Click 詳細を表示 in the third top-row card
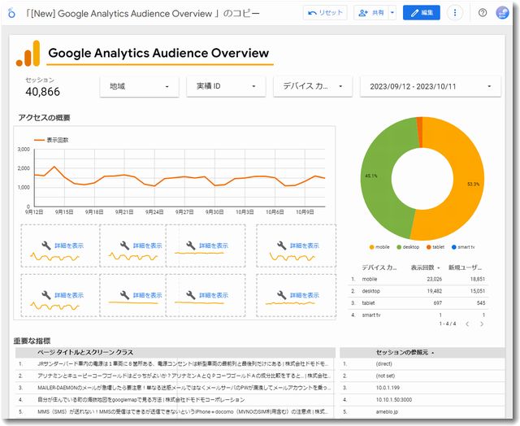 pyautogui.click(x=214, y=246)
